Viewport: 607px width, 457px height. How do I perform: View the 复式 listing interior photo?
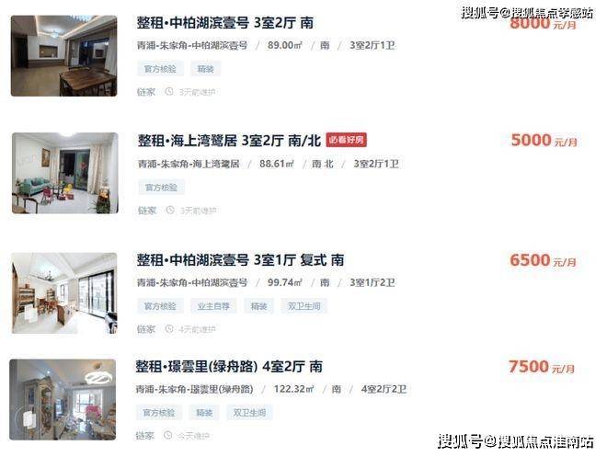tap(64, 293)
